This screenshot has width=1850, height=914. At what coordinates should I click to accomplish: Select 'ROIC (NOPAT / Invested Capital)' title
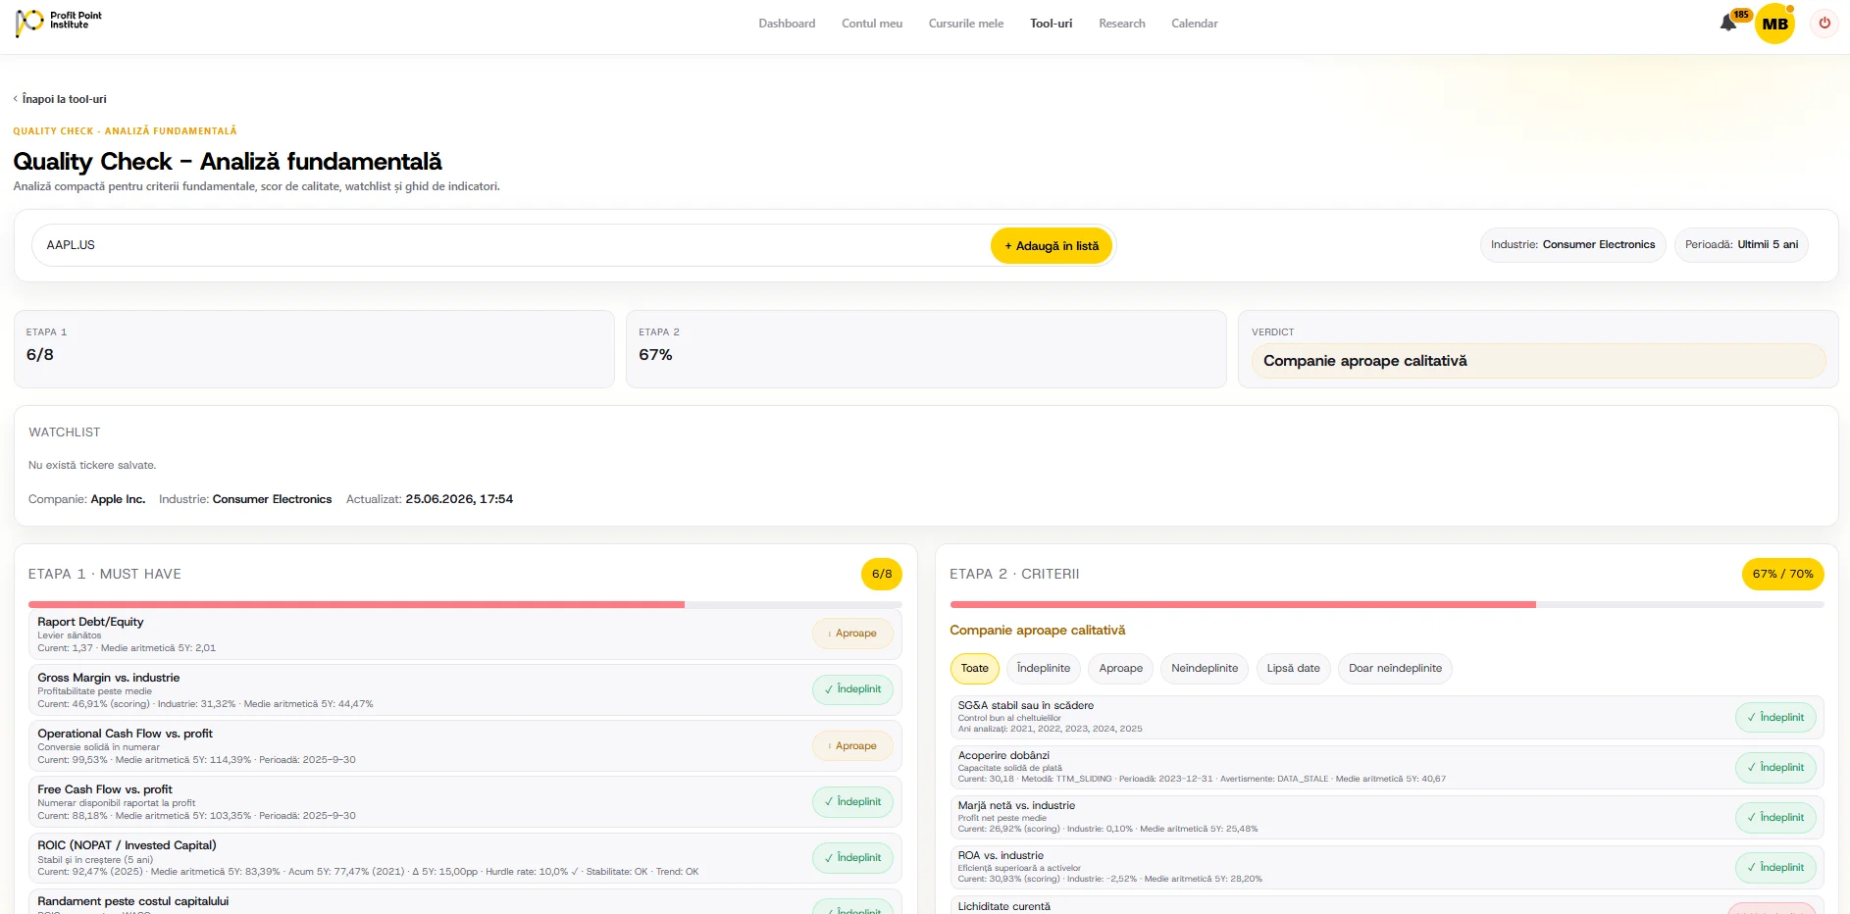click(x=127, y=845)
